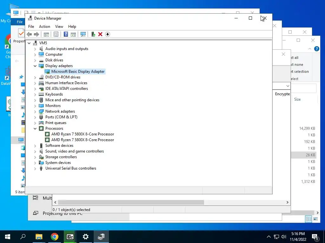Screen dimensions: 325x243
Task: Click the horizontal scrollbar thumb in 7-Zip window
Action: point(131,202)
